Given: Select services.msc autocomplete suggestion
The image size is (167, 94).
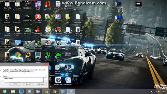Looking at the screenshot, I should coord(24,79).
